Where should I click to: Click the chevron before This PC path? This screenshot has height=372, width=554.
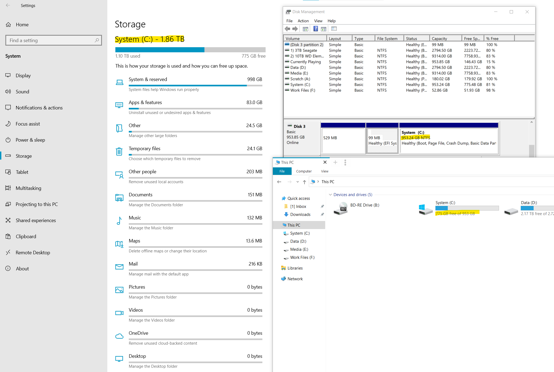coord(318,182)
